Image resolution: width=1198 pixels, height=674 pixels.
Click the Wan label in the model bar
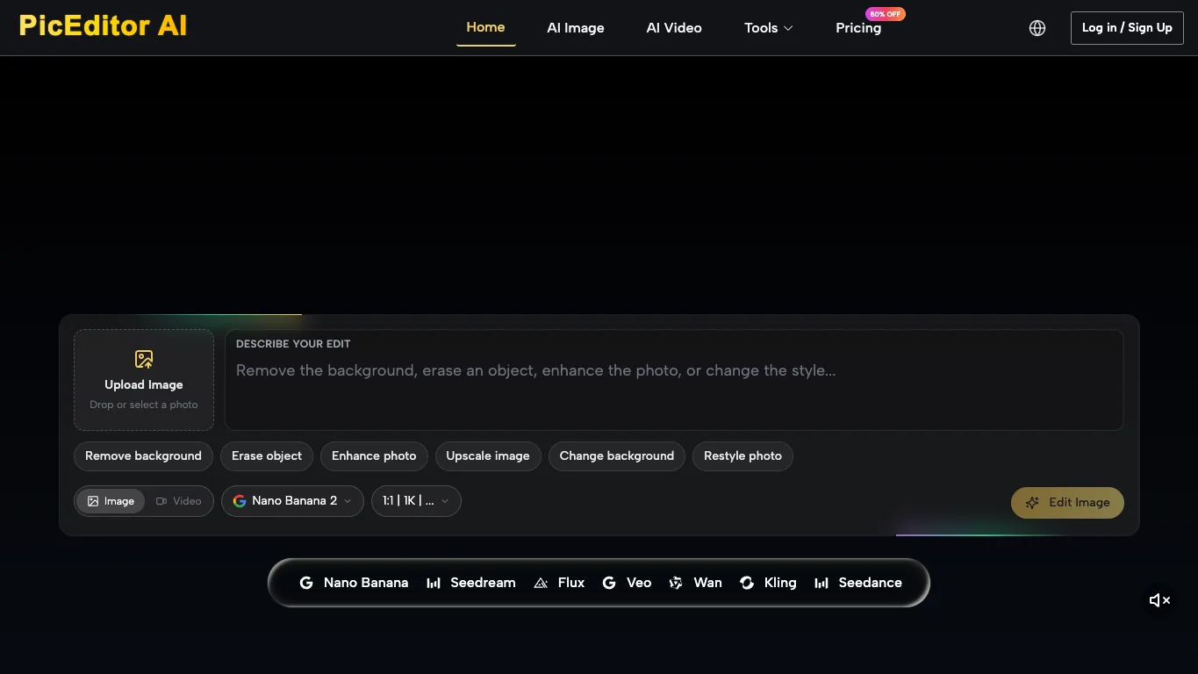click(708, 583)
